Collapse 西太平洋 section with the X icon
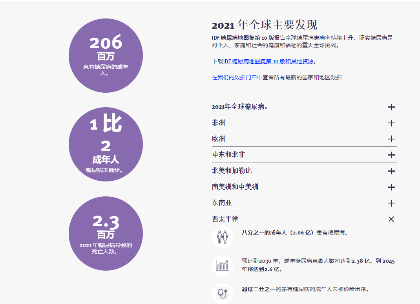This screenshot has width=420, height=304. (x=391, y=219)
